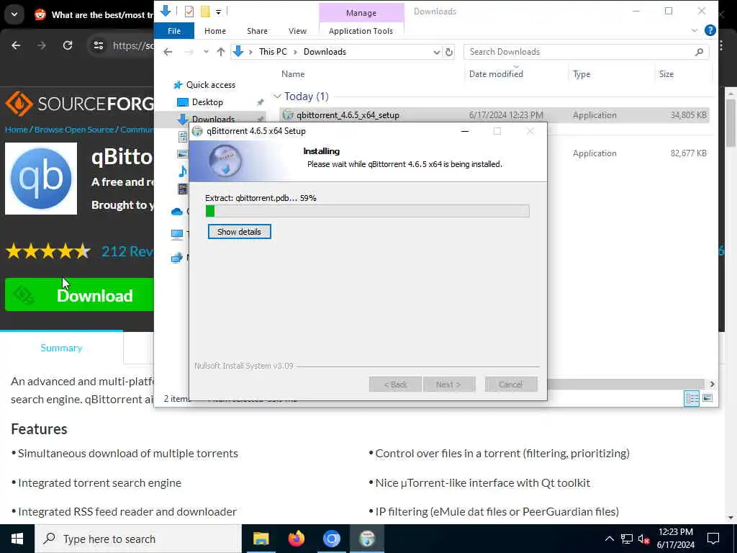Switch Explorer to large icons view
This screenshot has width=737, height=553.
tap(707, 398)
